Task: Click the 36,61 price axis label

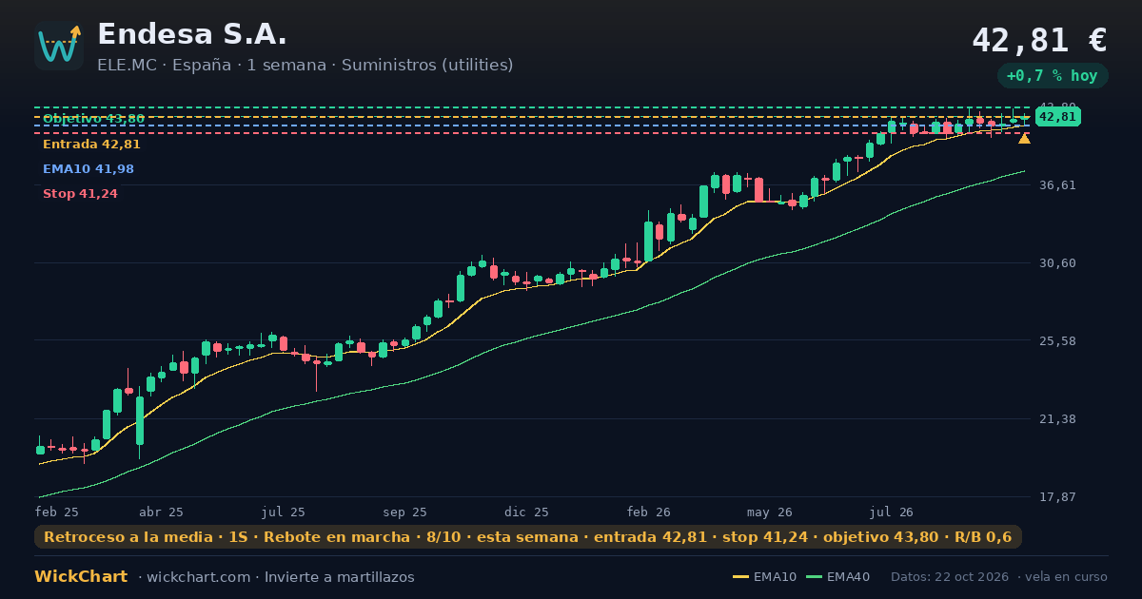Action: pos(1057,185)
